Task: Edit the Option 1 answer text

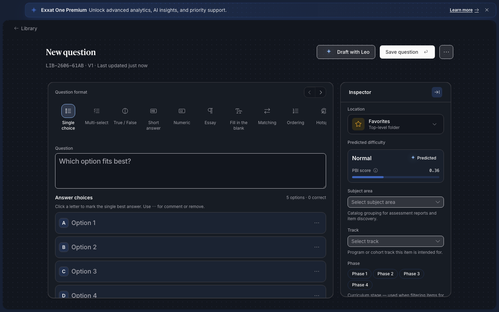Action: (x=191, y=223)
